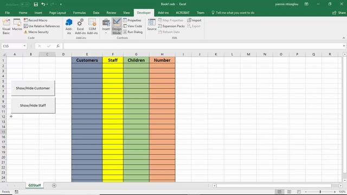This screenshot has height=195, width=347.
Task: Click the macro recording status bar icon
Action: [x=16, y=192]
